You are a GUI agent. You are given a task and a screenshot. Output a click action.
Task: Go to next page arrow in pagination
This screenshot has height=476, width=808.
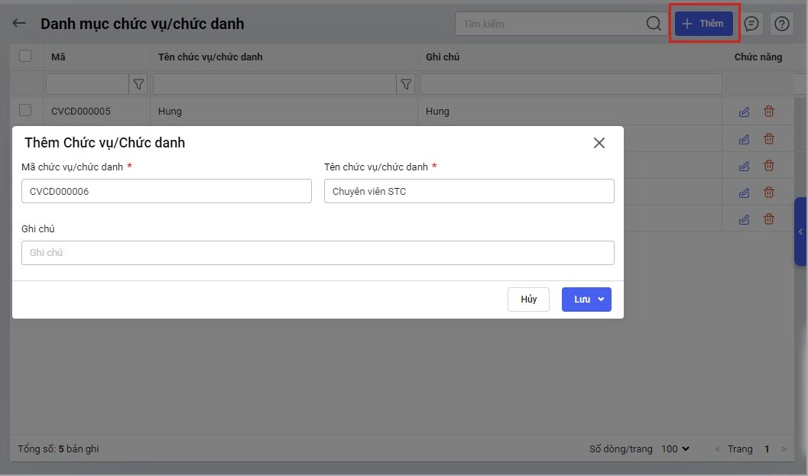point(784,449)
